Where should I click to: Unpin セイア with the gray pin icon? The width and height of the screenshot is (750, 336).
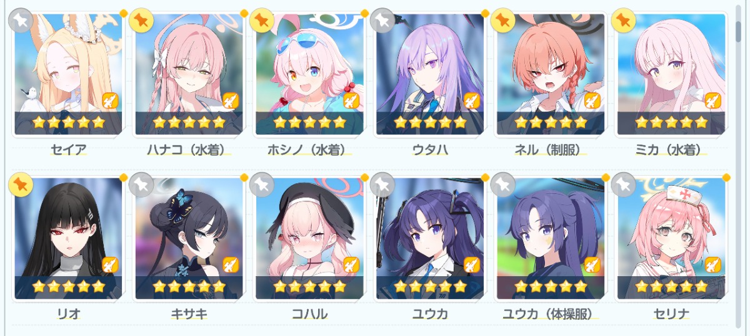(21, 21)
